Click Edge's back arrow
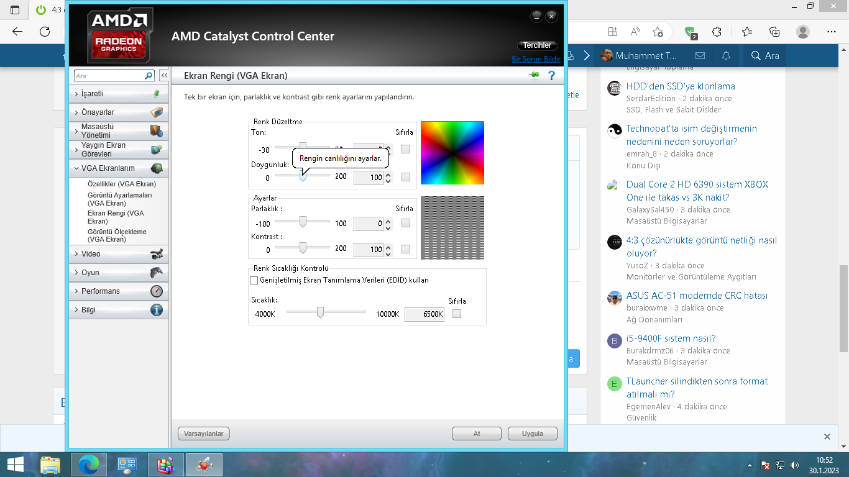849x477 pixels. [x=17, y=32]
